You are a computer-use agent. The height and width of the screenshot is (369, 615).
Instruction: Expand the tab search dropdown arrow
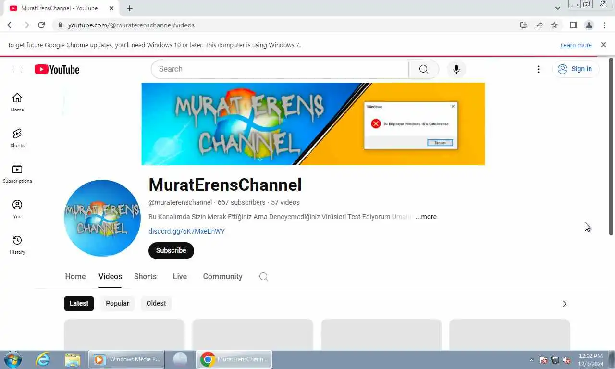pos(558,8)
